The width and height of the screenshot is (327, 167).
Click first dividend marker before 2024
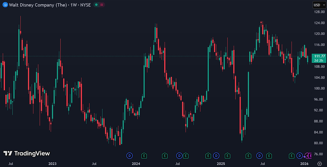click(129, 155)
